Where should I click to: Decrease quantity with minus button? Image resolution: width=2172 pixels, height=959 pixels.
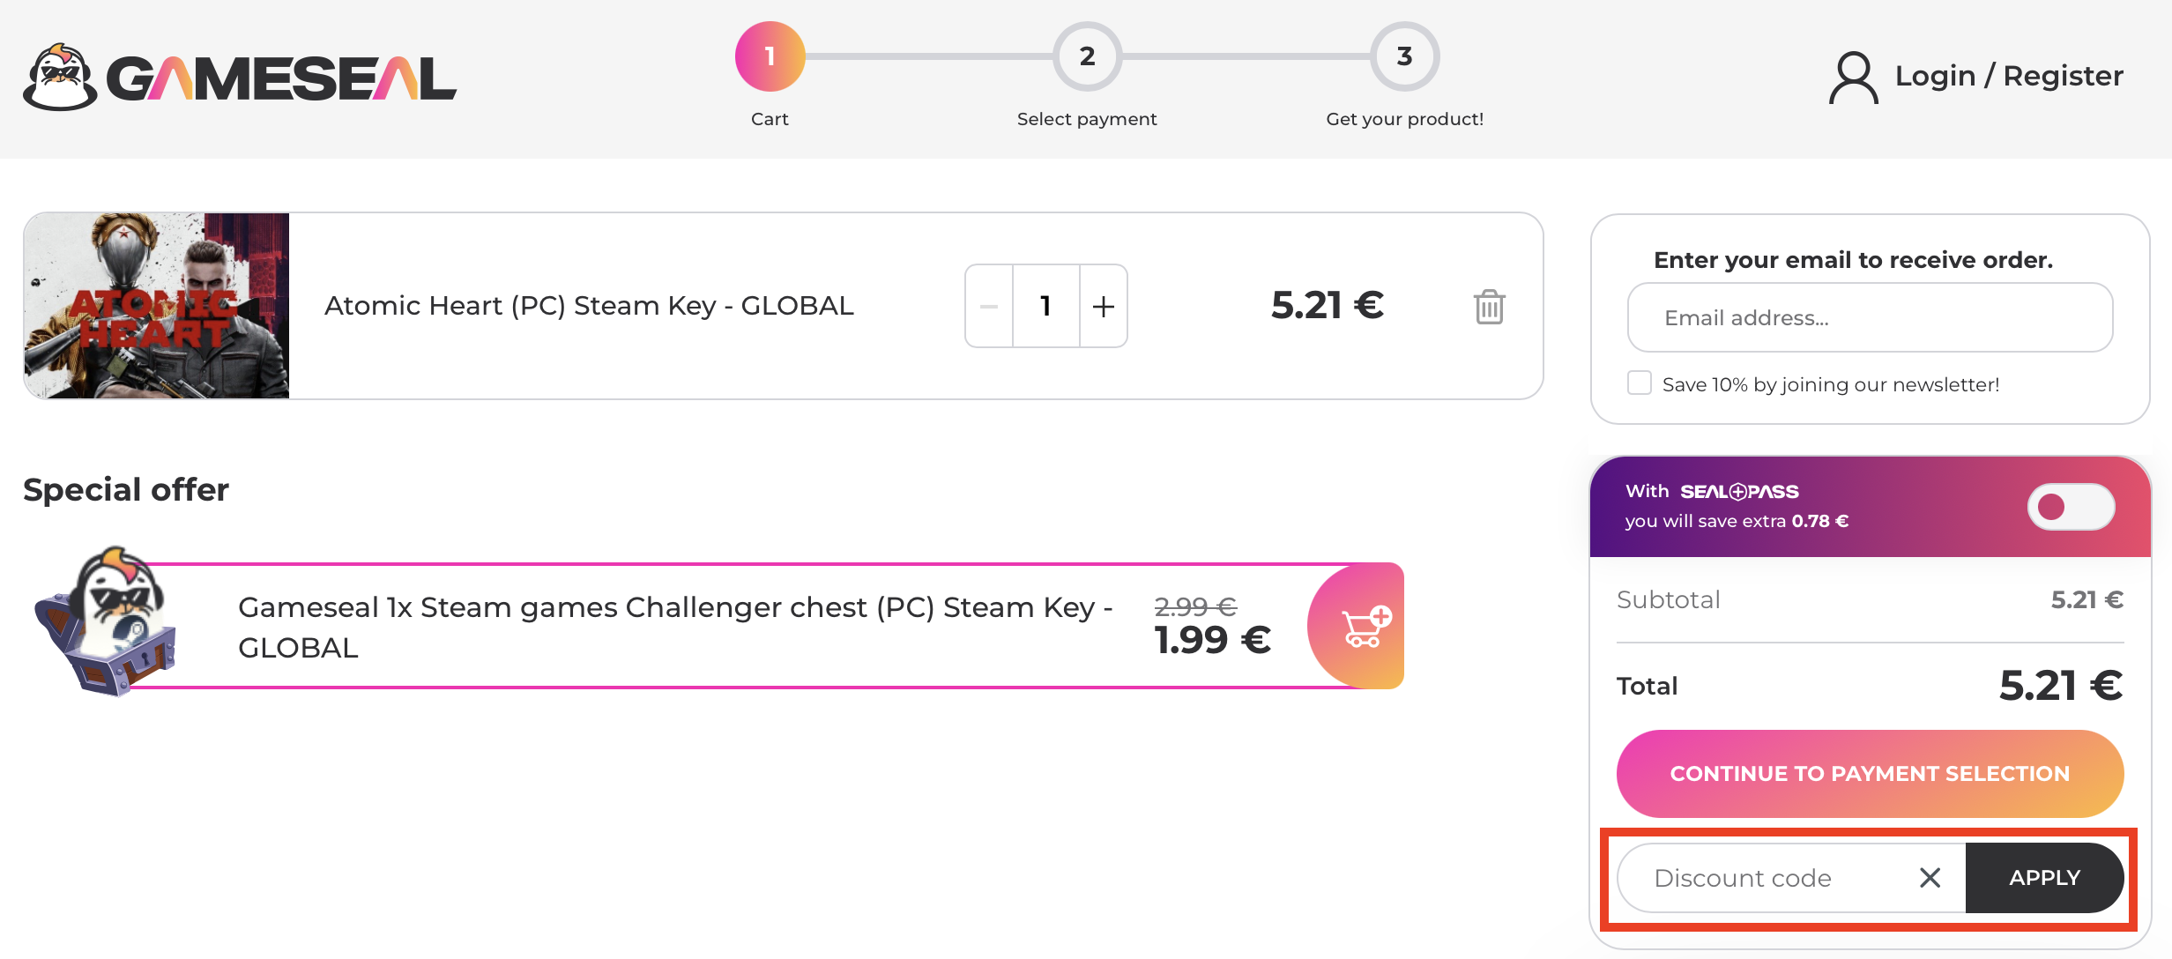click(x=989, y=307)
